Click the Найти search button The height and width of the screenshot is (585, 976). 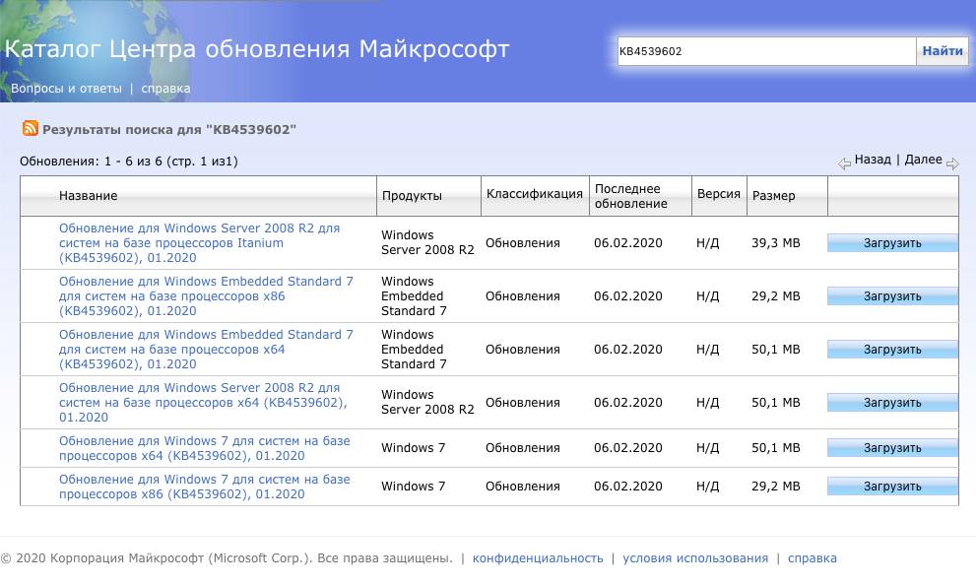coord(943,51)
